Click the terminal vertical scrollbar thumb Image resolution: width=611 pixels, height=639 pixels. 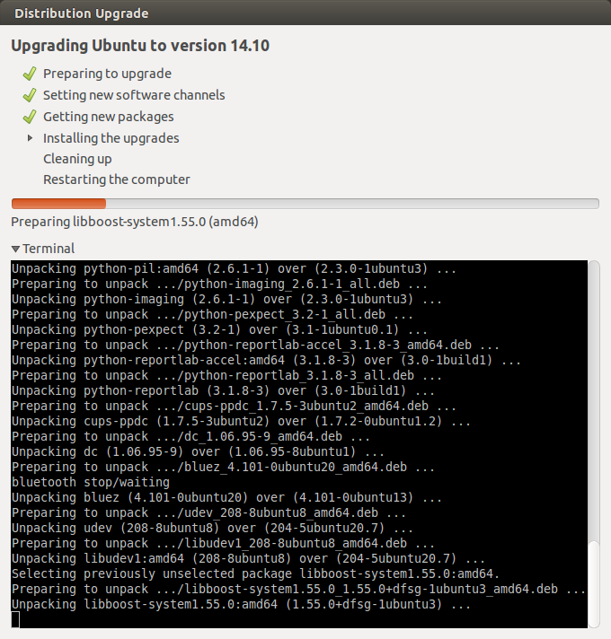point(594,583)
